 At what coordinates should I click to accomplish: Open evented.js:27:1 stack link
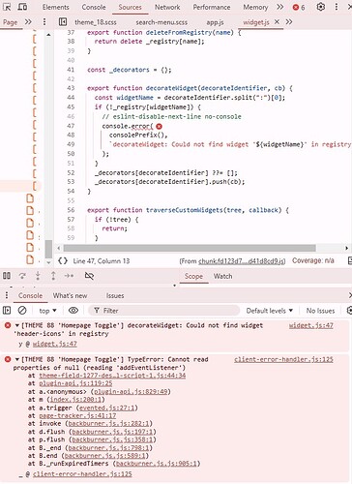(106, 408)
